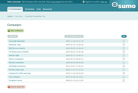
Task: Sort by Last Communication column header
Action: (74, 36)
